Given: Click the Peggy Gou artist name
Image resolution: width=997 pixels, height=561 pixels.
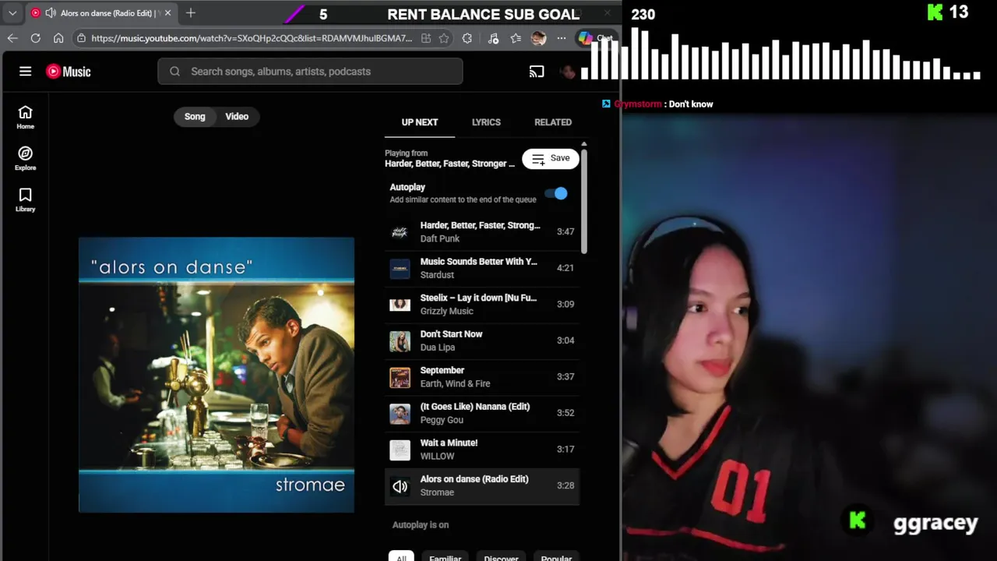Looking at the screenshot, I should [442, 420].
